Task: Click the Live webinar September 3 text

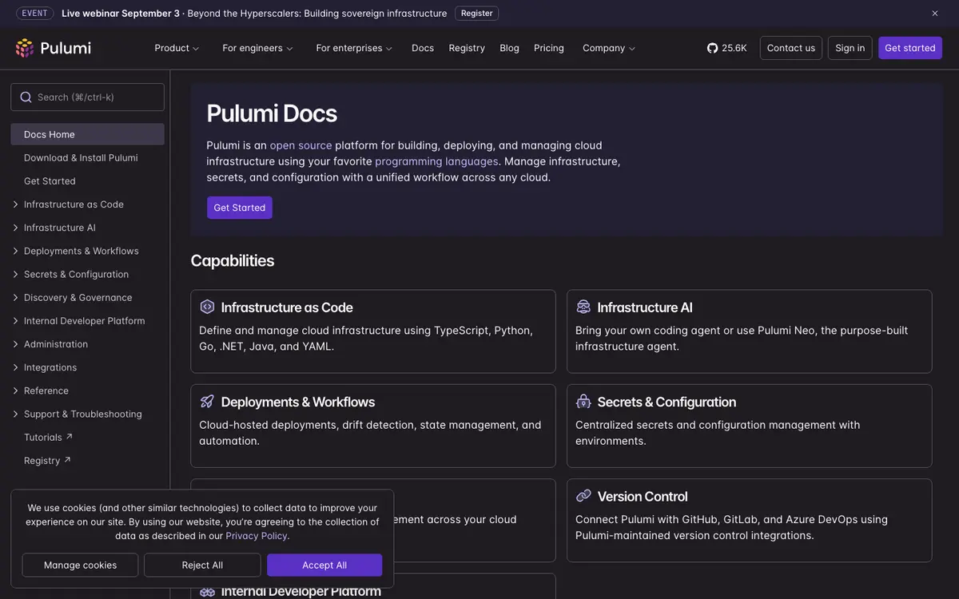Action: pyautogui.click(x=121, y=14)
